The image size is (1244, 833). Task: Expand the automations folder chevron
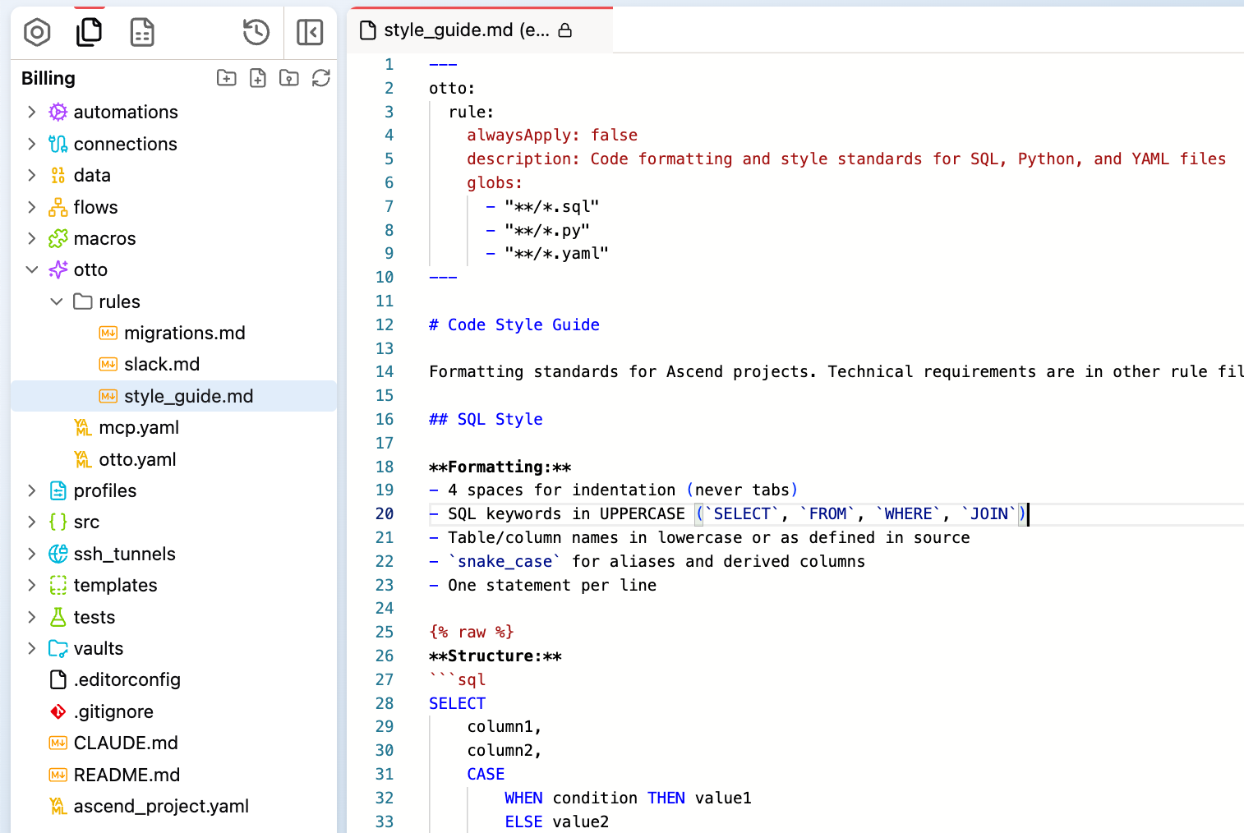point(32,112)
